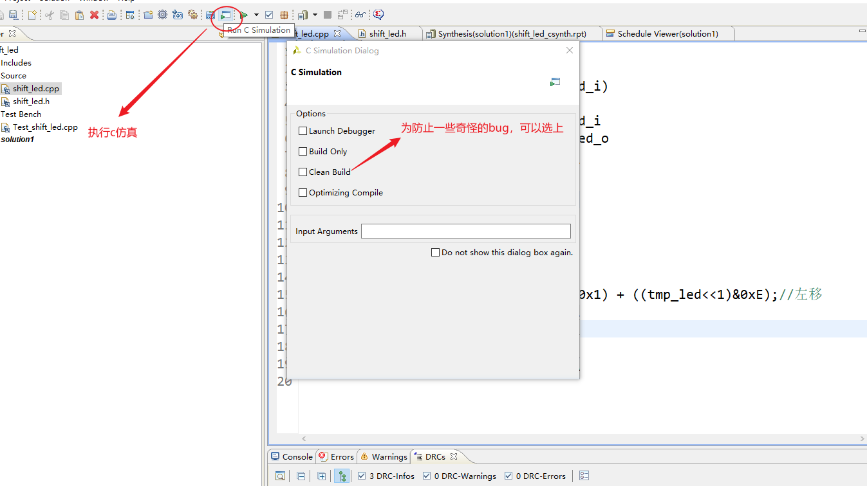
Task: Close the C Simulation Dialog window
Action: pos(569,50)
